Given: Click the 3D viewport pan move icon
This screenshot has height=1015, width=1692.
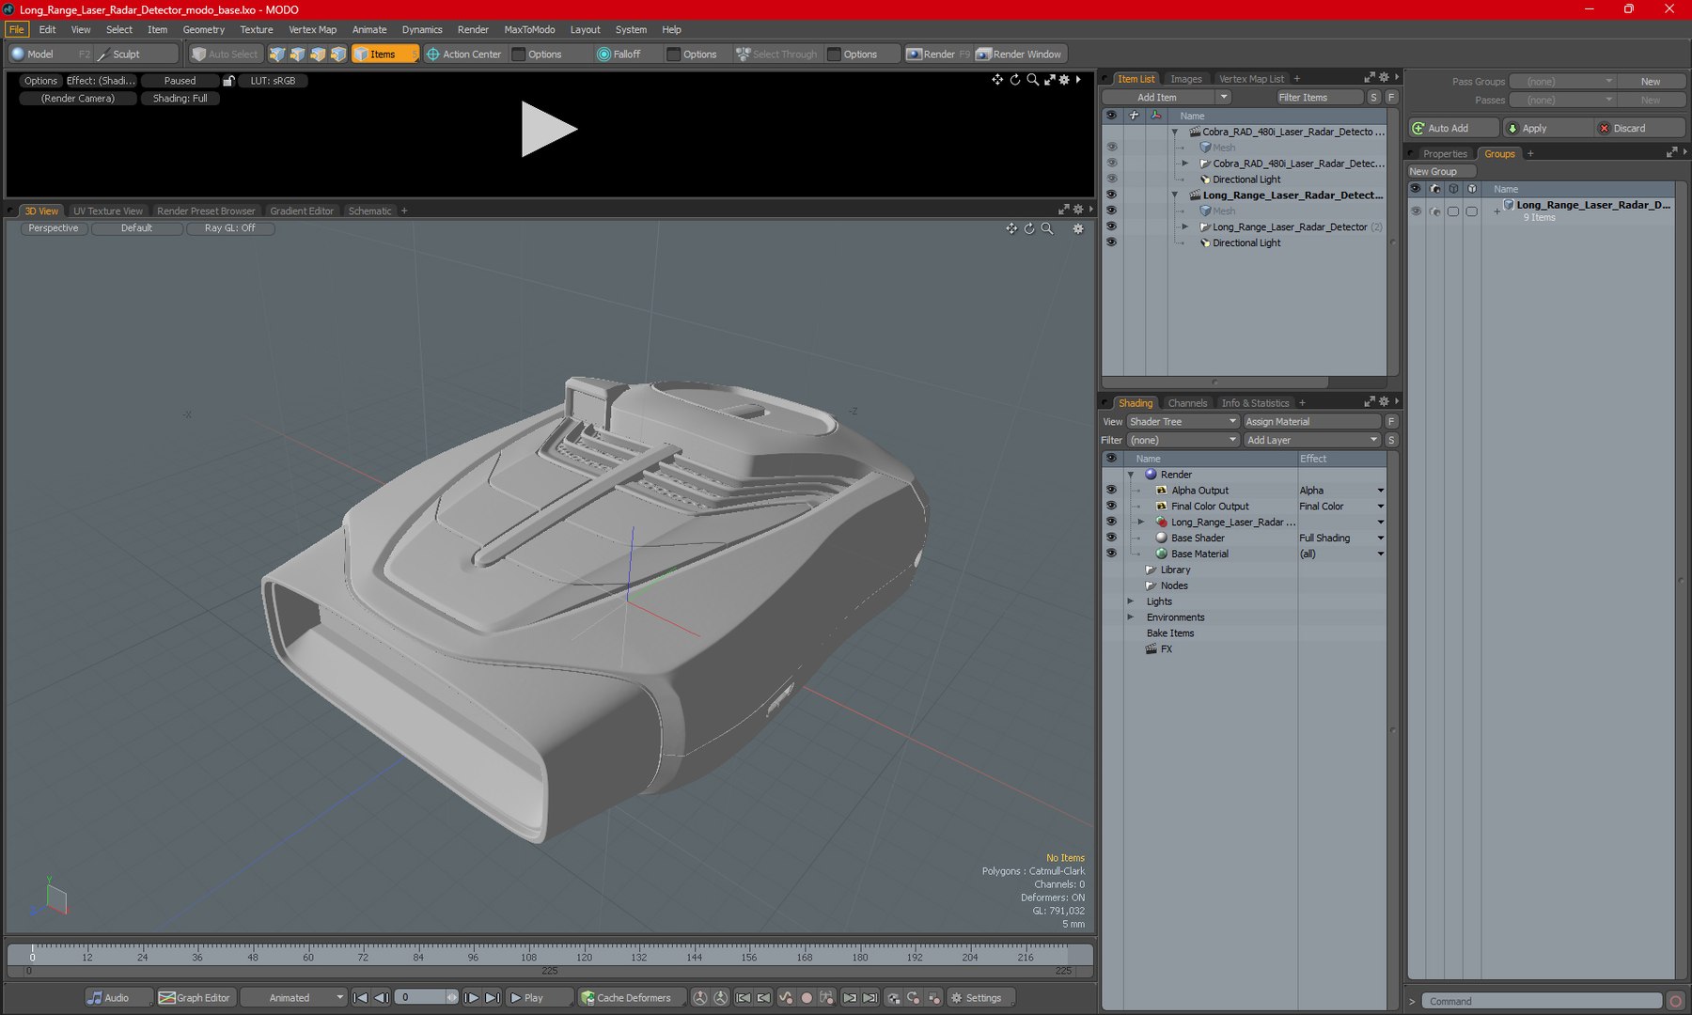Looking at the screenshot, I should click(1011, 228).
